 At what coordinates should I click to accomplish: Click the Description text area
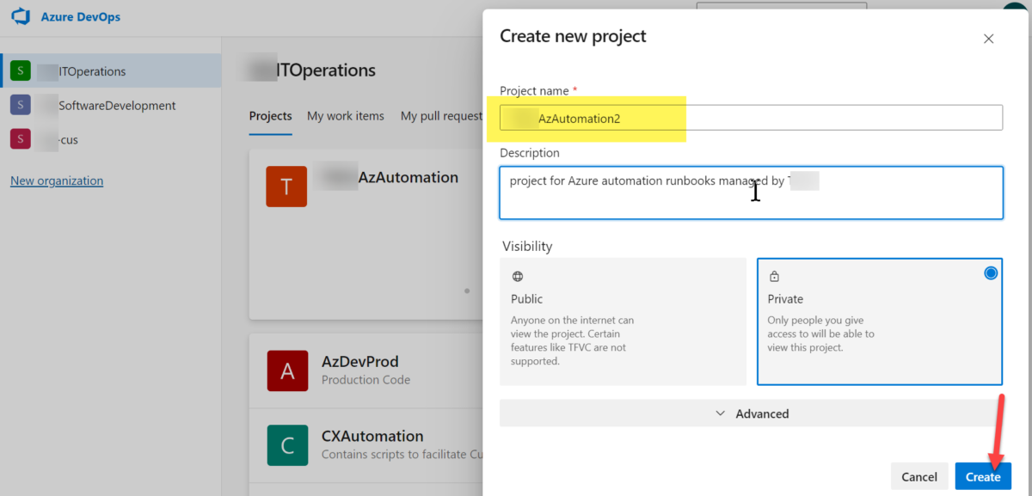(x=751, y=193)
